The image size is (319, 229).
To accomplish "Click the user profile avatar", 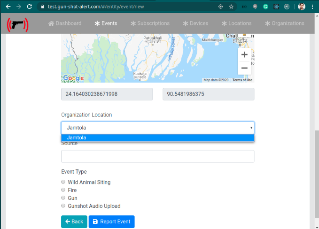I will click(x=302, y=7).
